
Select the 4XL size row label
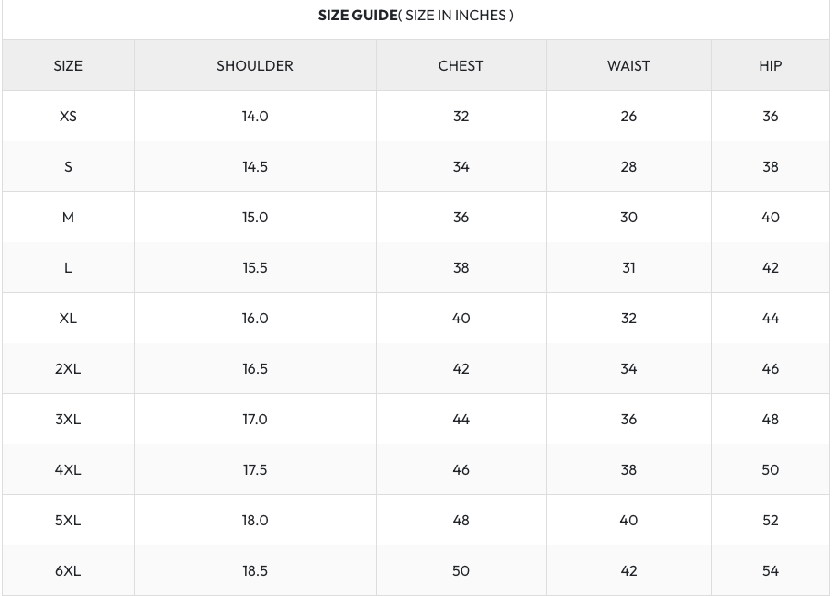68,470
